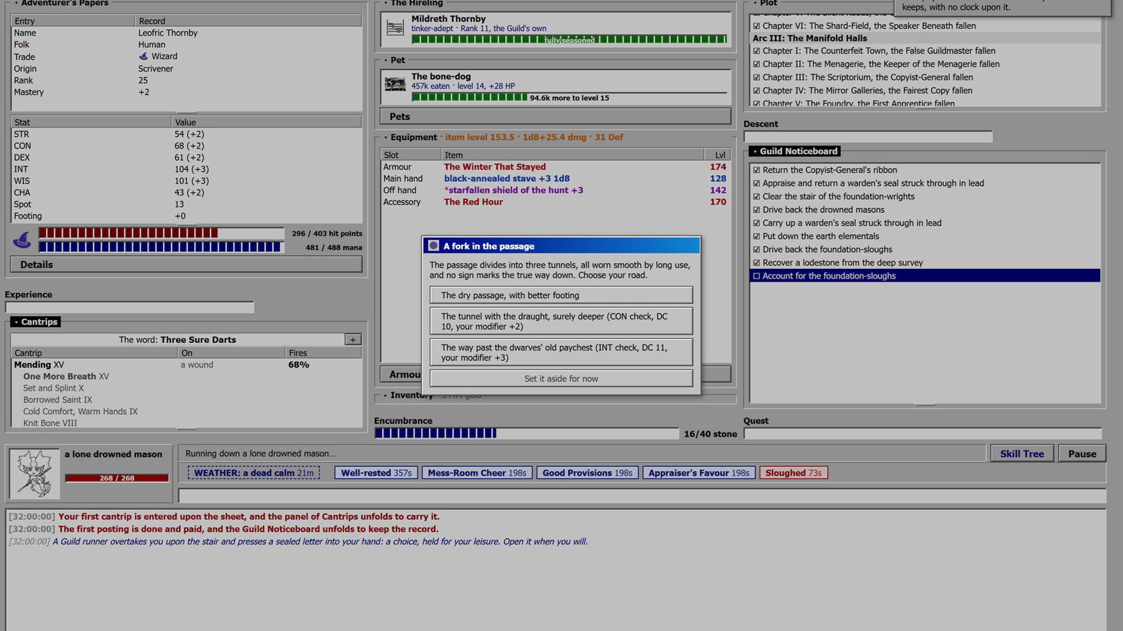Collapse the Guild Noticeboard panel
Image resolution: width=1123 pixels, height=631 pixels.
(x=755, y=151)
